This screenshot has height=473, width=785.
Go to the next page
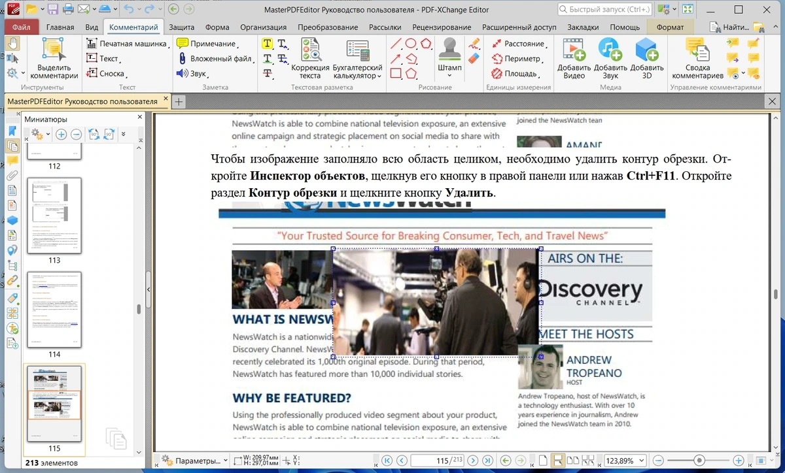[x=472, y=461]
